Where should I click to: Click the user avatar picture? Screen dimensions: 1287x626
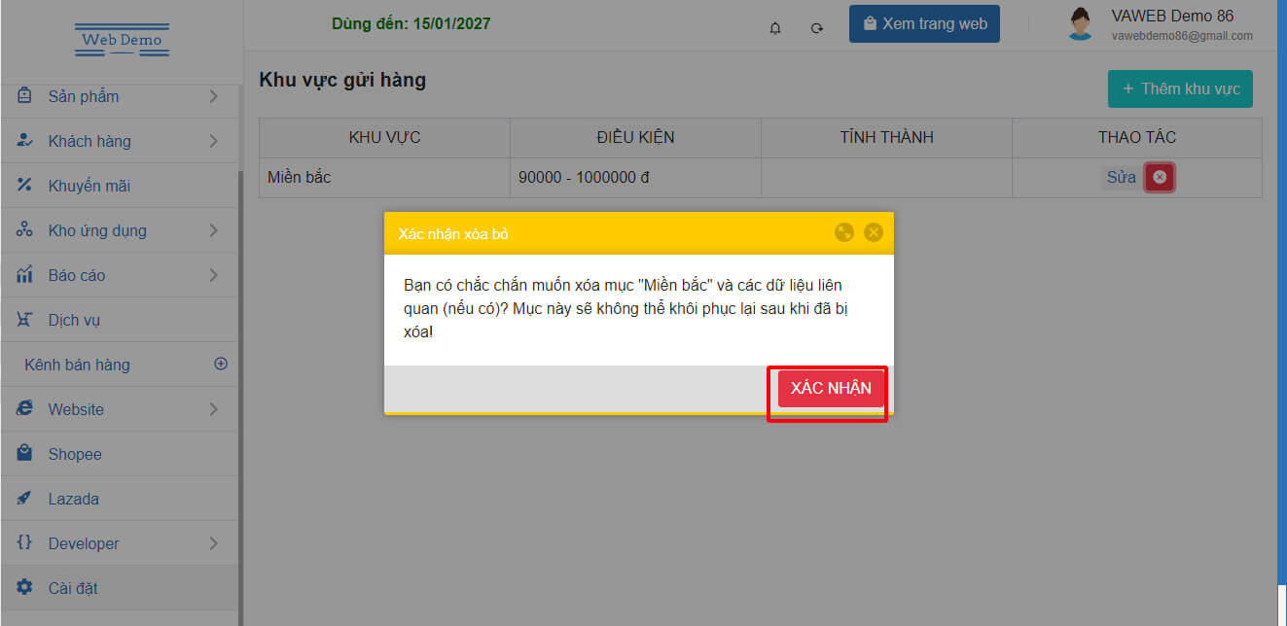(x=1080, y=24)
